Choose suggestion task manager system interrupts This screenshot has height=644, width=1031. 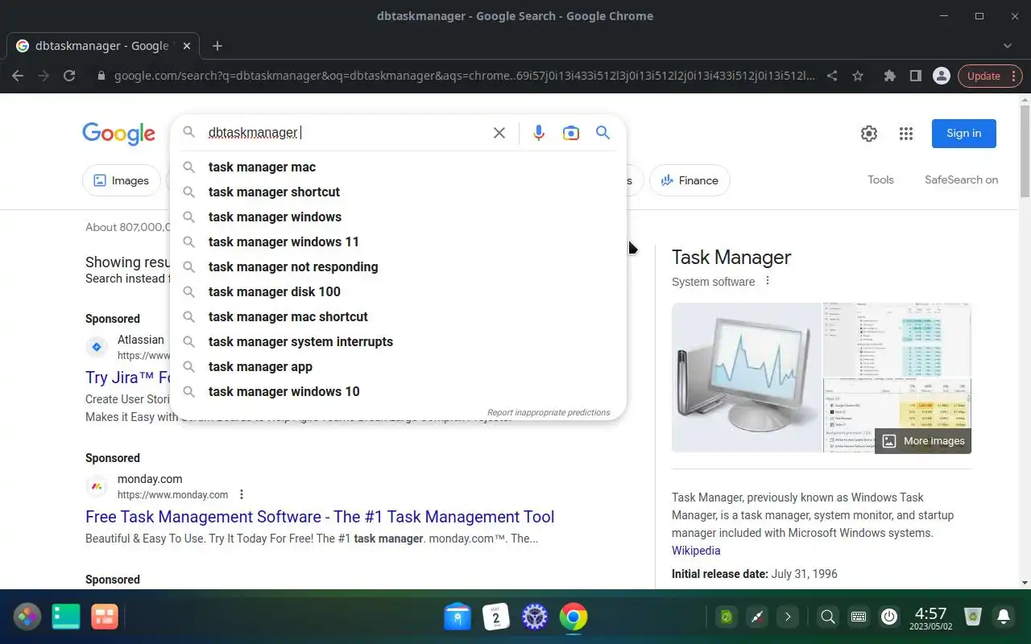click(398, 341)
